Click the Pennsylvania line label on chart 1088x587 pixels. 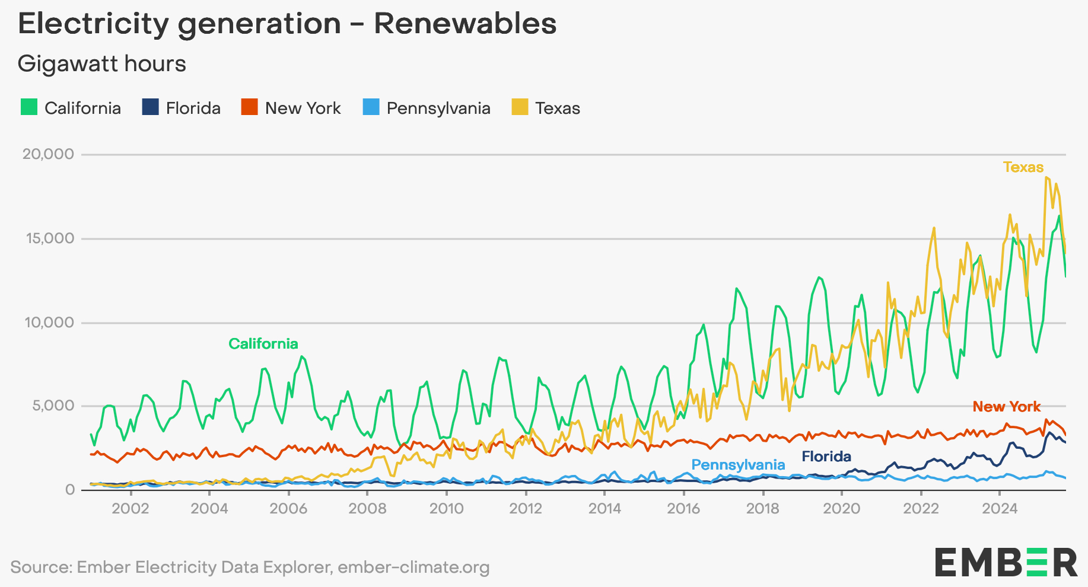pyautogui.click(x=739, y=465)
